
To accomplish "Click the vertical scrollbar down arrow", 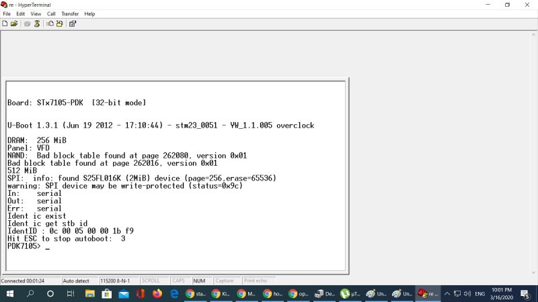I will click(x=533, y=272).
